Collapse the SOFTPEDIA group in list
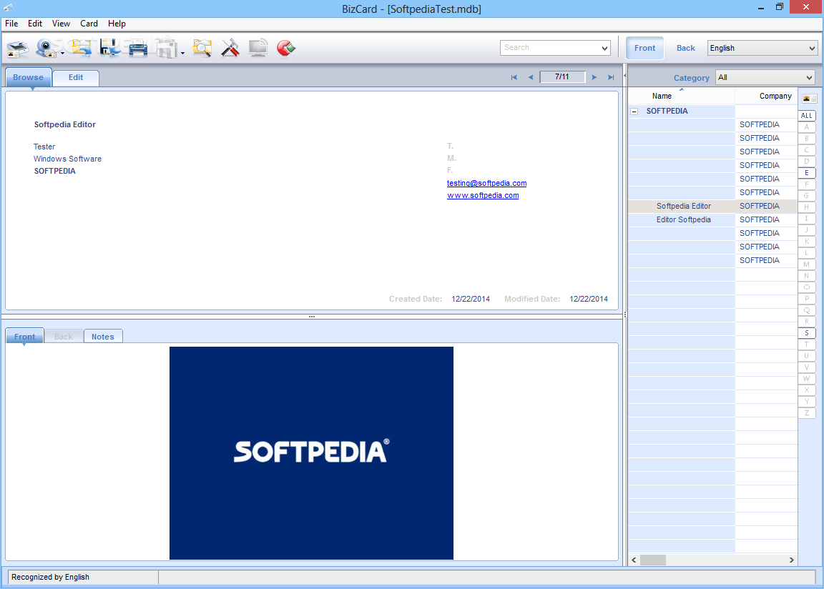 pos(634,112)
